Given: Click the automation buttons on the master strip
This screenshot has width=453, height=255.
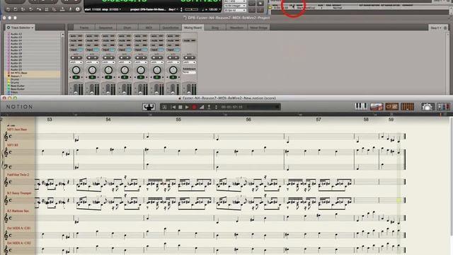Looking at the screenshot, I should (189, 57).
